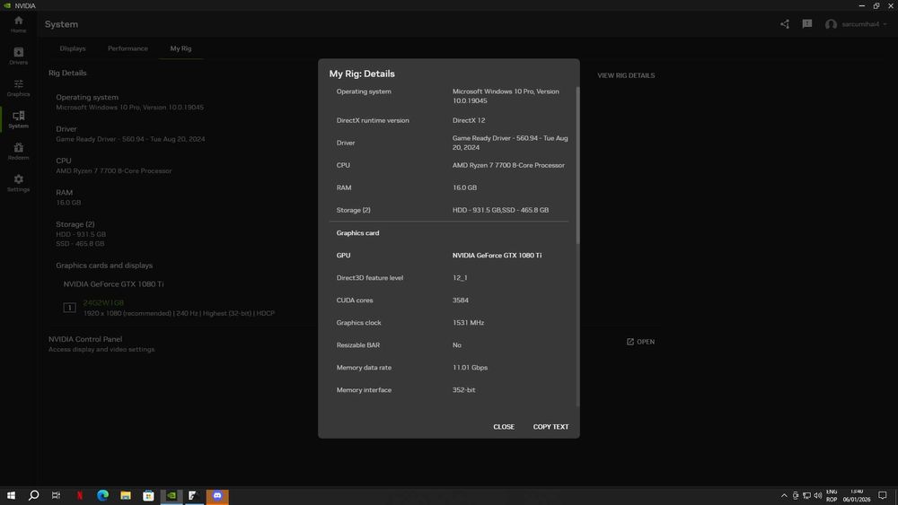
Task: Open taskbar Search
Action: coord(34,495)
